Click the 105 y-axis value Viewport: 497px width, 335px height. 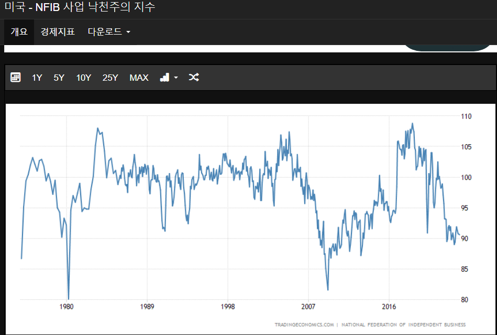point(466,147)
